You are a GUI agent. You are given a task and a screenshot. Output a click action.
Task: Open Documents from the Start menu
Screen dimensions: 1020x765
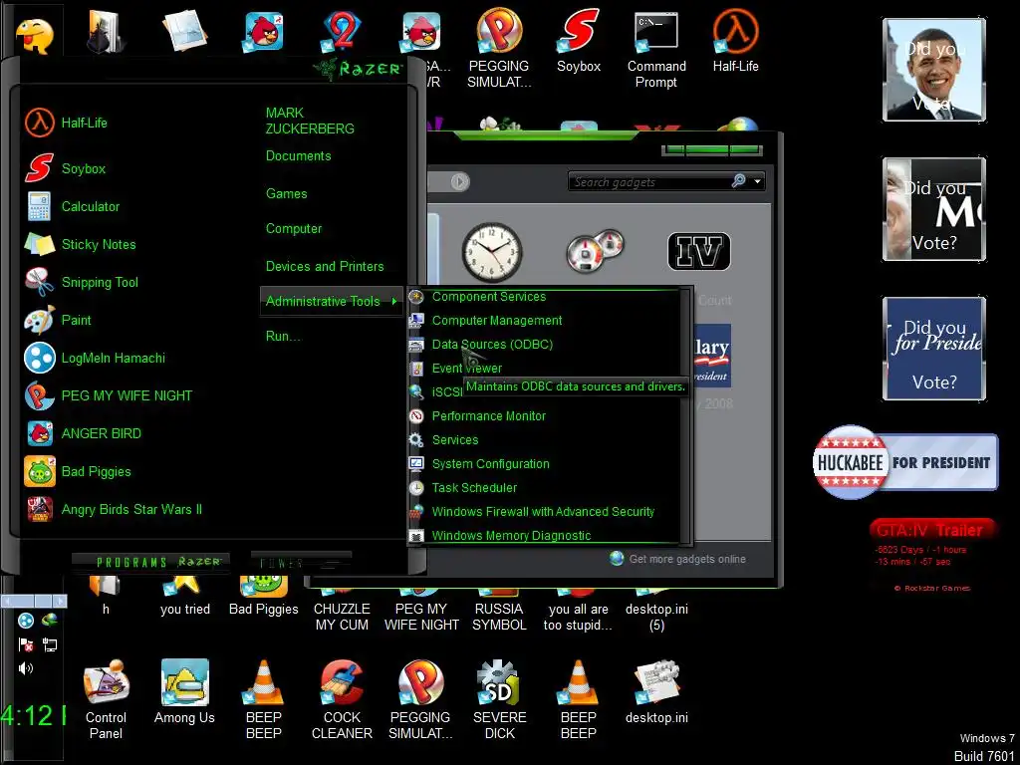pyautogui.click(x=298, y=156)
